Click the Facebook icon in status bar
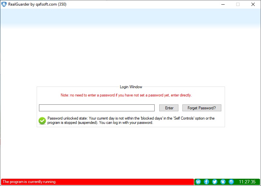Viewport: 261px width, 186px height. 206,182
